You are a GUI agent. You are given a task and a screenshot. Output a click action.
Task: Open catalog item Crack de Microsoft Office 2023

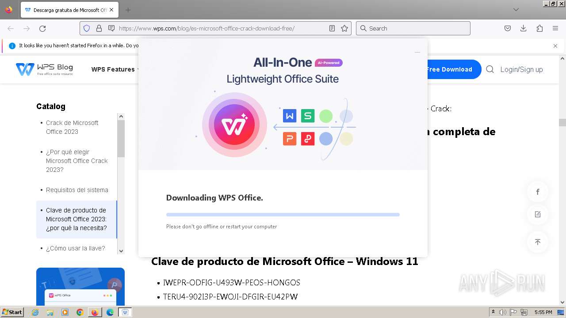(72, 127)
